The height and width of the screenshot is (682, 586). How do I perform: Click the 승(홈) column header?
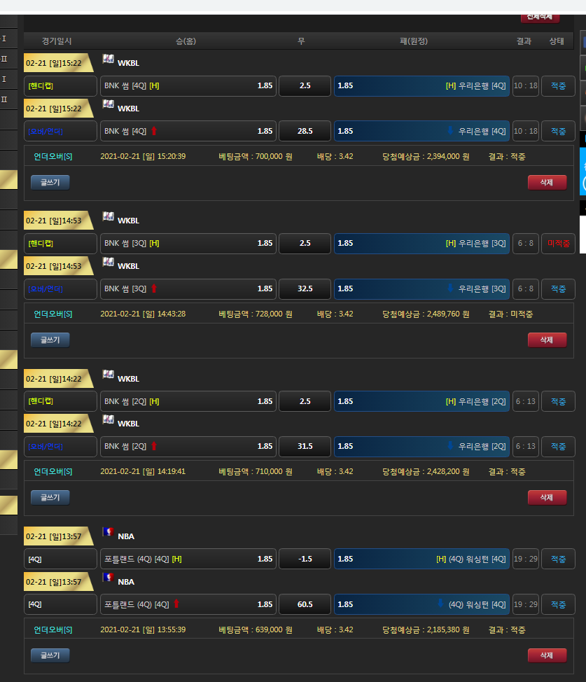coord(186,41)
